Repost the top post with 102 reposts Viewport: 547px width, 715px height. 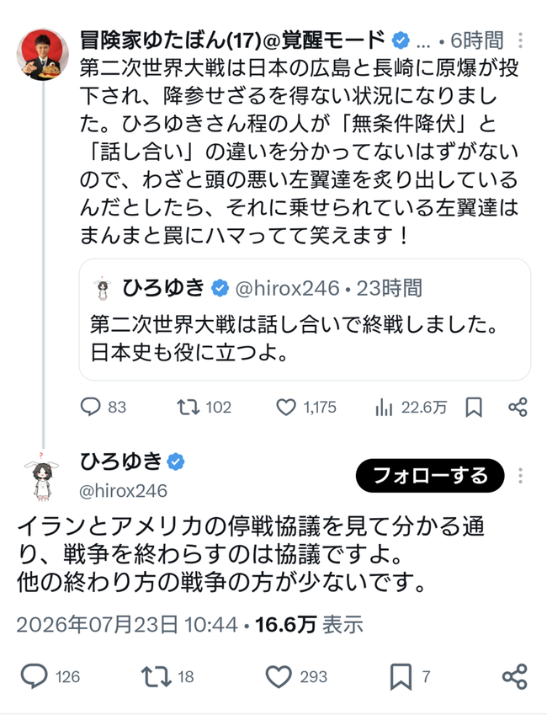point(204,407)
